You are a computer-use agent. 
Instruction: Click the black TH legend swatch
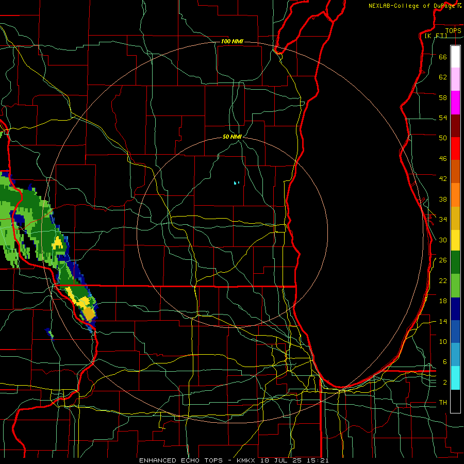[x=455, y=401]
